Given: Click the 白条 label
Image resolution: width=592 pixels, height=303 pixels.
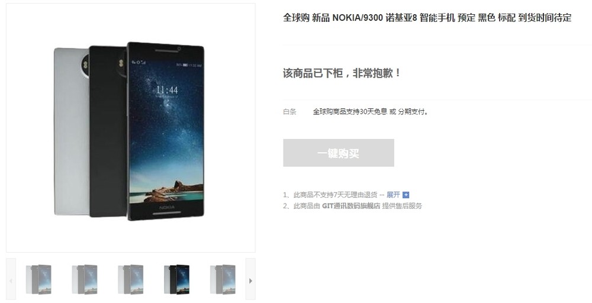Looking at the screenshot, I should pos(289,112).
